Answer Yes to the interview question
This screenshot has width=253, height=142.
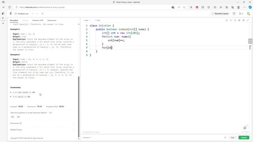tap(13, 117)
